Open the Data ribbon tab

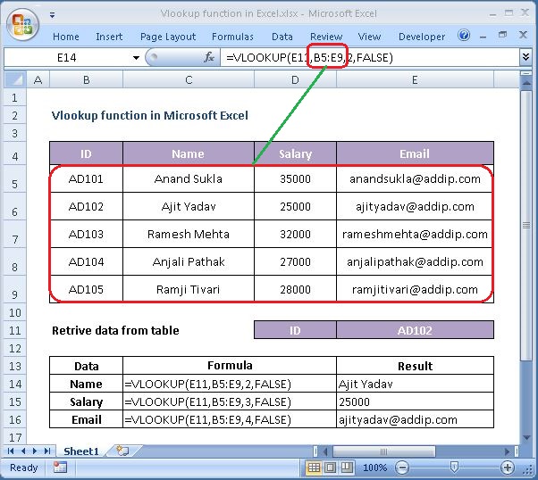[282, 37]
